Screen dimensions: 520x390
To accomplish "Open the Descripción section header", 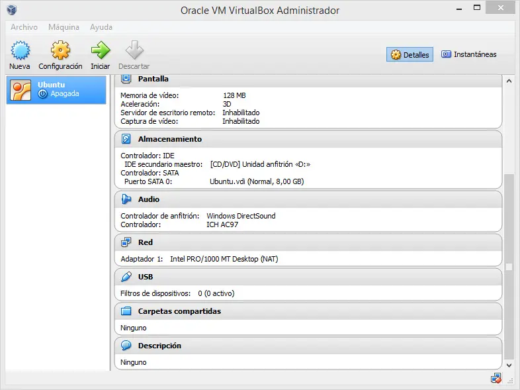I will tap(308, 346).
